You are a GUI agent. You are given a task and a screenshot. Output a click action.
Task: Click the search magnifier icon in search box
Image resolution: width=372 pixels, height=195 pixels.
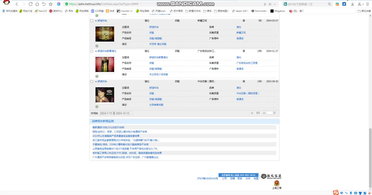coord(329,4)
